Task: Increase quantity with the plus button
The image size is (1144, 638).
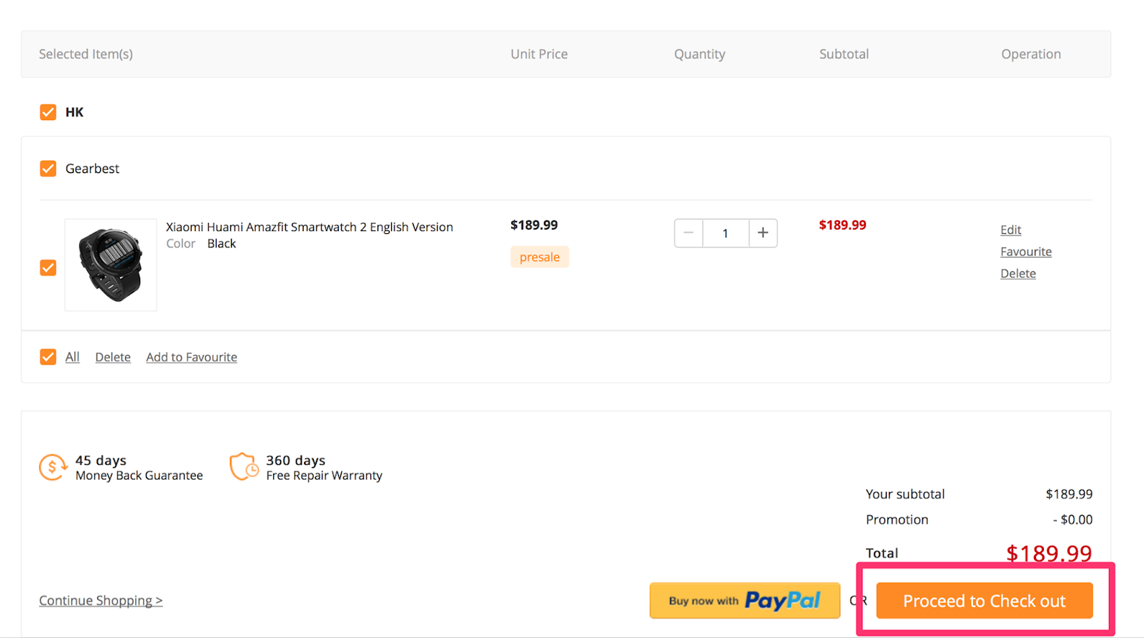Action: (x=763, y=233)
